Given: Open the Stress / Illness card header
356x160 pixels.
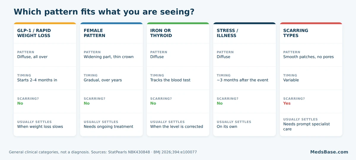Looking at the screenshot, I should [228, 33].
